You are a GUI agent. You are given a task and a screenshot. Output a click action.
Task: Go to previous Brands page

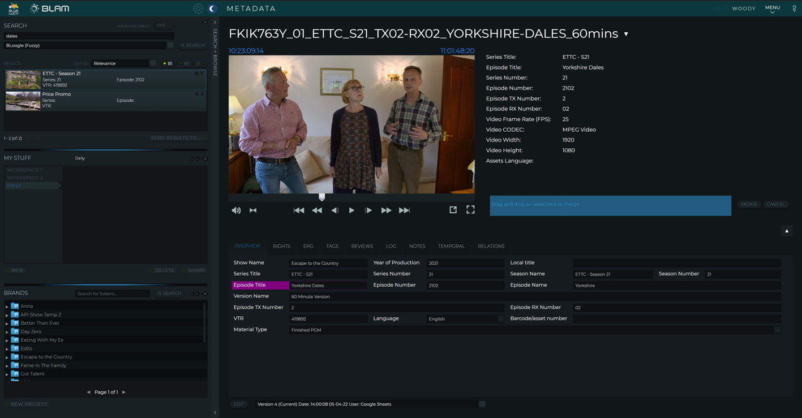tap(88, 392)
